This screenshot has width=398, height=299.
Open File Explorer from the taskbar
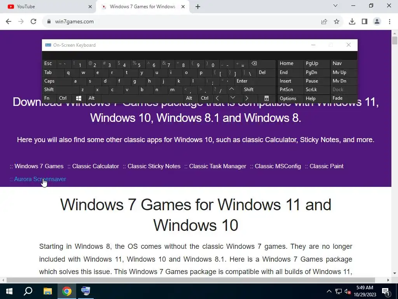47,291
